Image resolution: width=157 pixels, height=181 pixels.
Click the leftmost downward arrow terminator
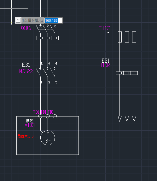tap(120, 119)
